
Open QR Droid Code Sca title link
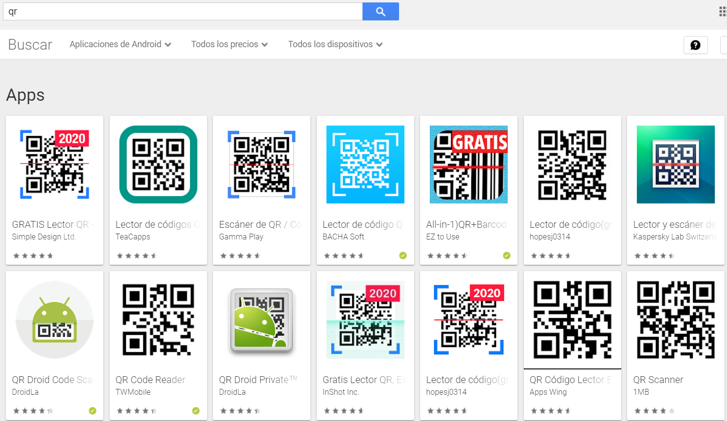pos(52,380)
